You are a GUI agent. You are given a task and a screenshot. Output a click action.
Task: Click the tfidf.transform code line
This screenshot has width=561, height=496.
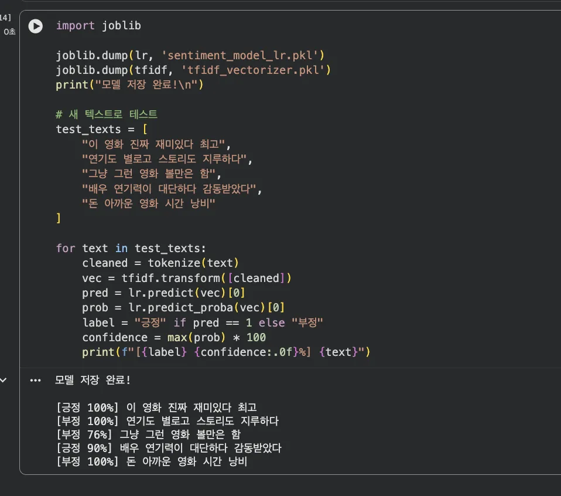coord(186,278)
